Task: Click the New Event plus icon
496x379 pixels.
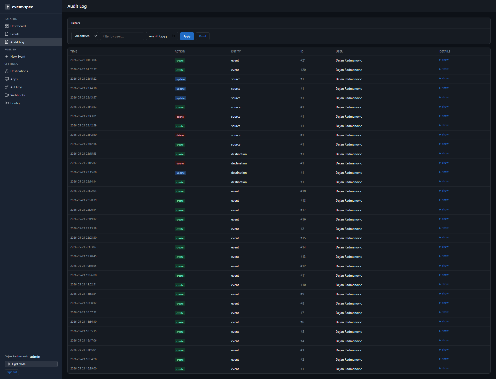Action: coord(7,56)
